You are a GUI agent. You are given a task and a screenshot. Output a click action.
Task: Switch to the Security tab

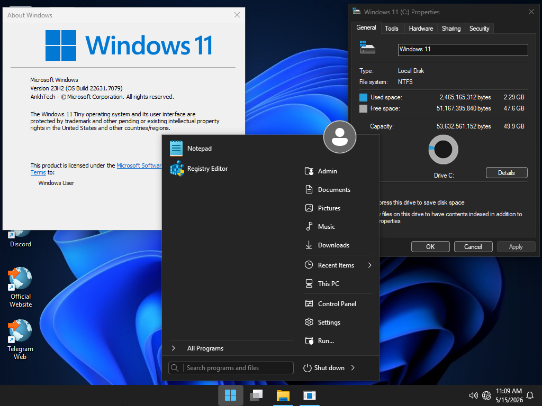pyautogui.click(x=479, y=29)
